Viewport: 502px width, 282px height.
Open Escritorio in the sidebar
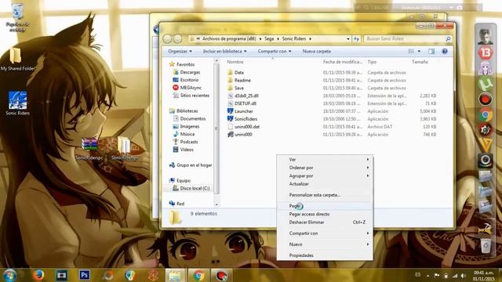tap(189, 80)
